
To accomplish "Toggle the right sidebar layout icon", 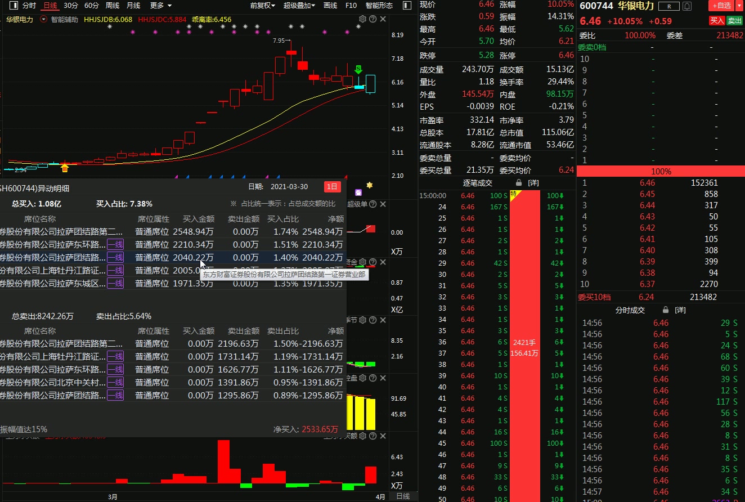I will (407, 6).
